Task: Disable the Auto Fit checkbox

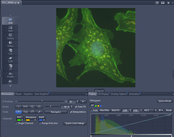Action: click(76, 107)
